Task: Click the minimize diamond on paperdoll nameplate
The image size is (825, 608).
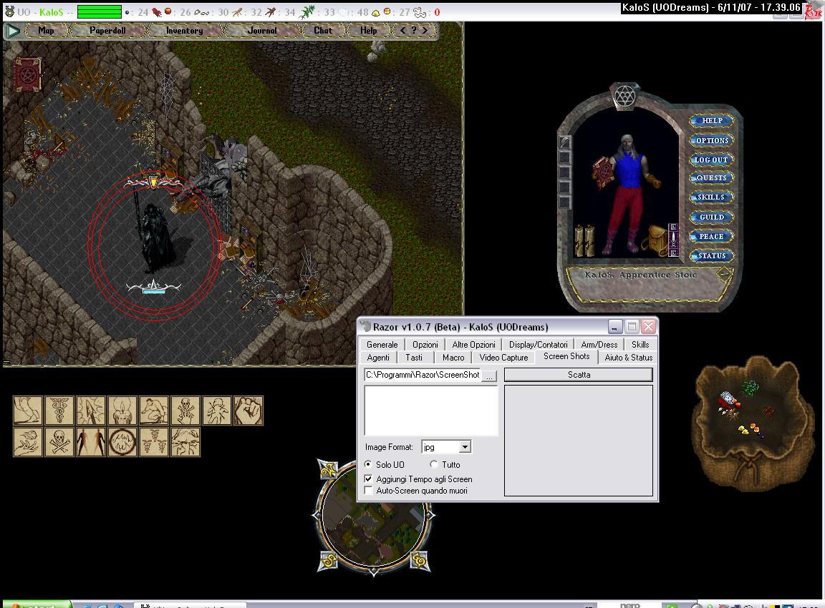Action: point(725,274)
